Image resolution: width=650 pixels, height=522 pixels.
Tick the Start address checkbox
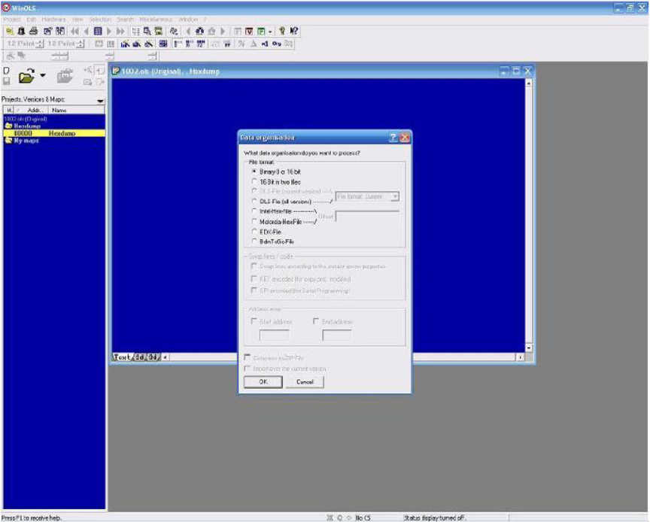(x=254, y=321)
